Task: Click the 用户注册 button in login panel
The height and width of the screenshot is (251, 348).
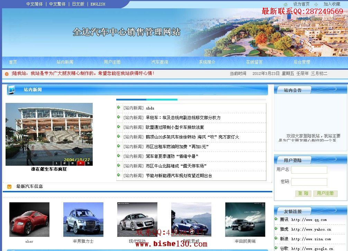Action: click(326, 193)
